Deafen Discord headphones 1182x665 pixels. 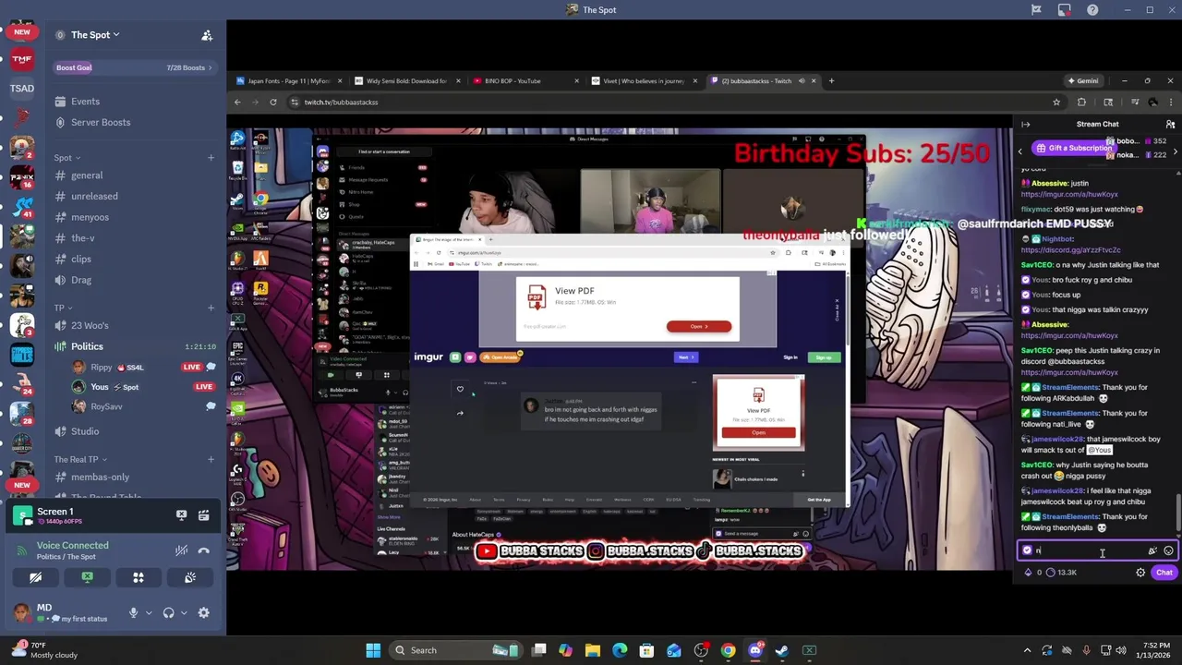(x=168, y=612)
